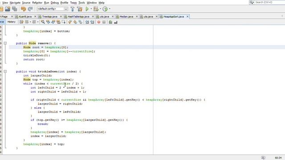The height and width of the screenshot is (160, 285).
Task: Jump to Next Bookmark icon
Action: (x=75, y=22)
